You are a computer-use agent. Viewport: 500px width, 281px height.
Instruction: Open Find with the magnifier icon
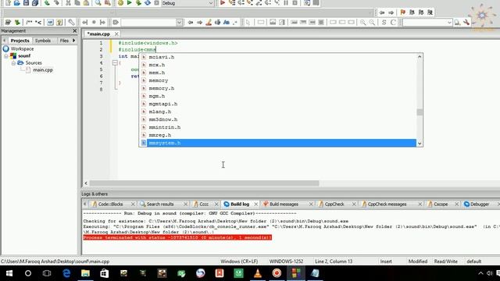(x=98, y=3)
